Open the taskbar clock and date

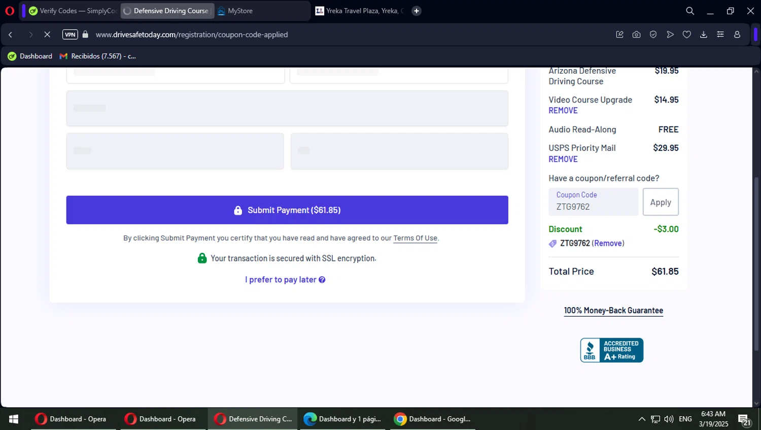tap(713, 419)
